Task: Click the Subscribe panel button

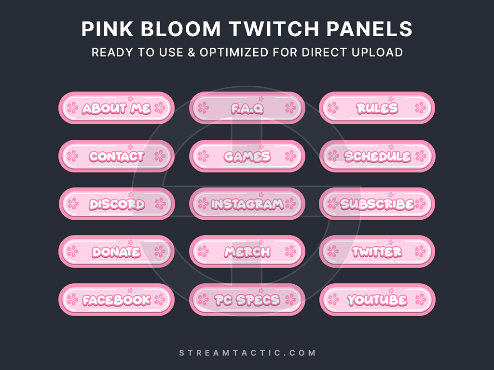Action: [x=377, y=204]
